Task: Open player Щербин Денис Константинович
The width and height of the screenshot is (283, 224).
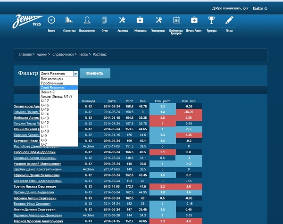Action: [37, 169]
